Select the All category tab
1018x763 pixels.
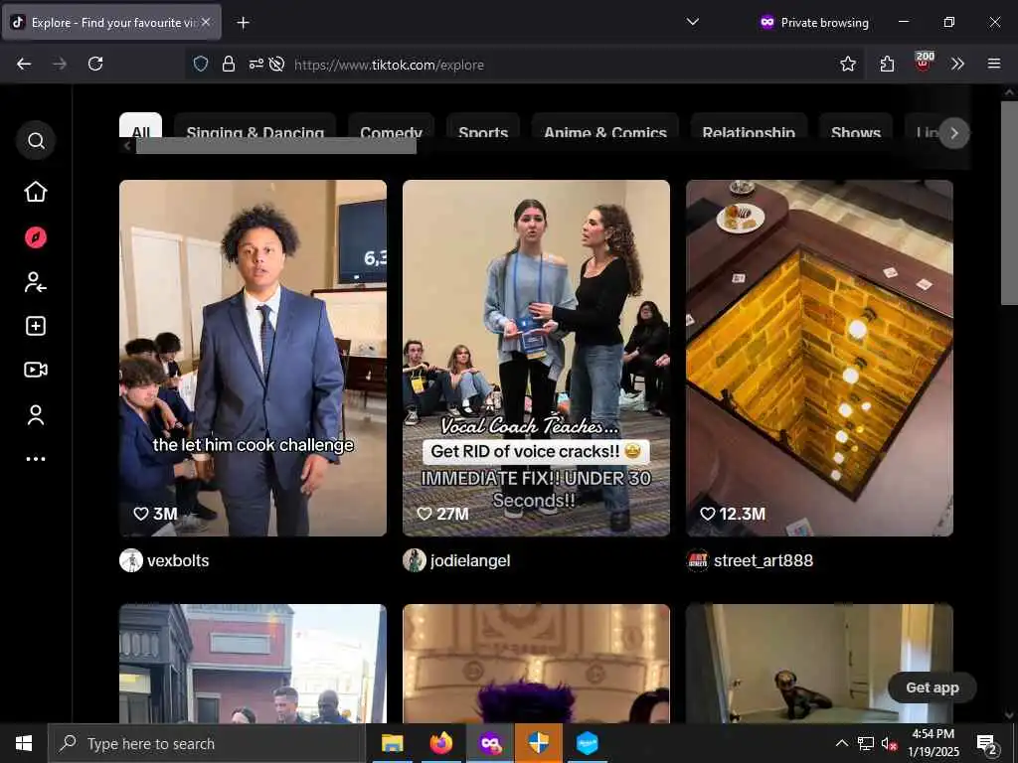140,126
